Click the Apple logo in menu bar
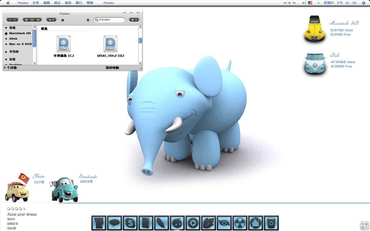 pyautogui.click(x=8, y=3)
